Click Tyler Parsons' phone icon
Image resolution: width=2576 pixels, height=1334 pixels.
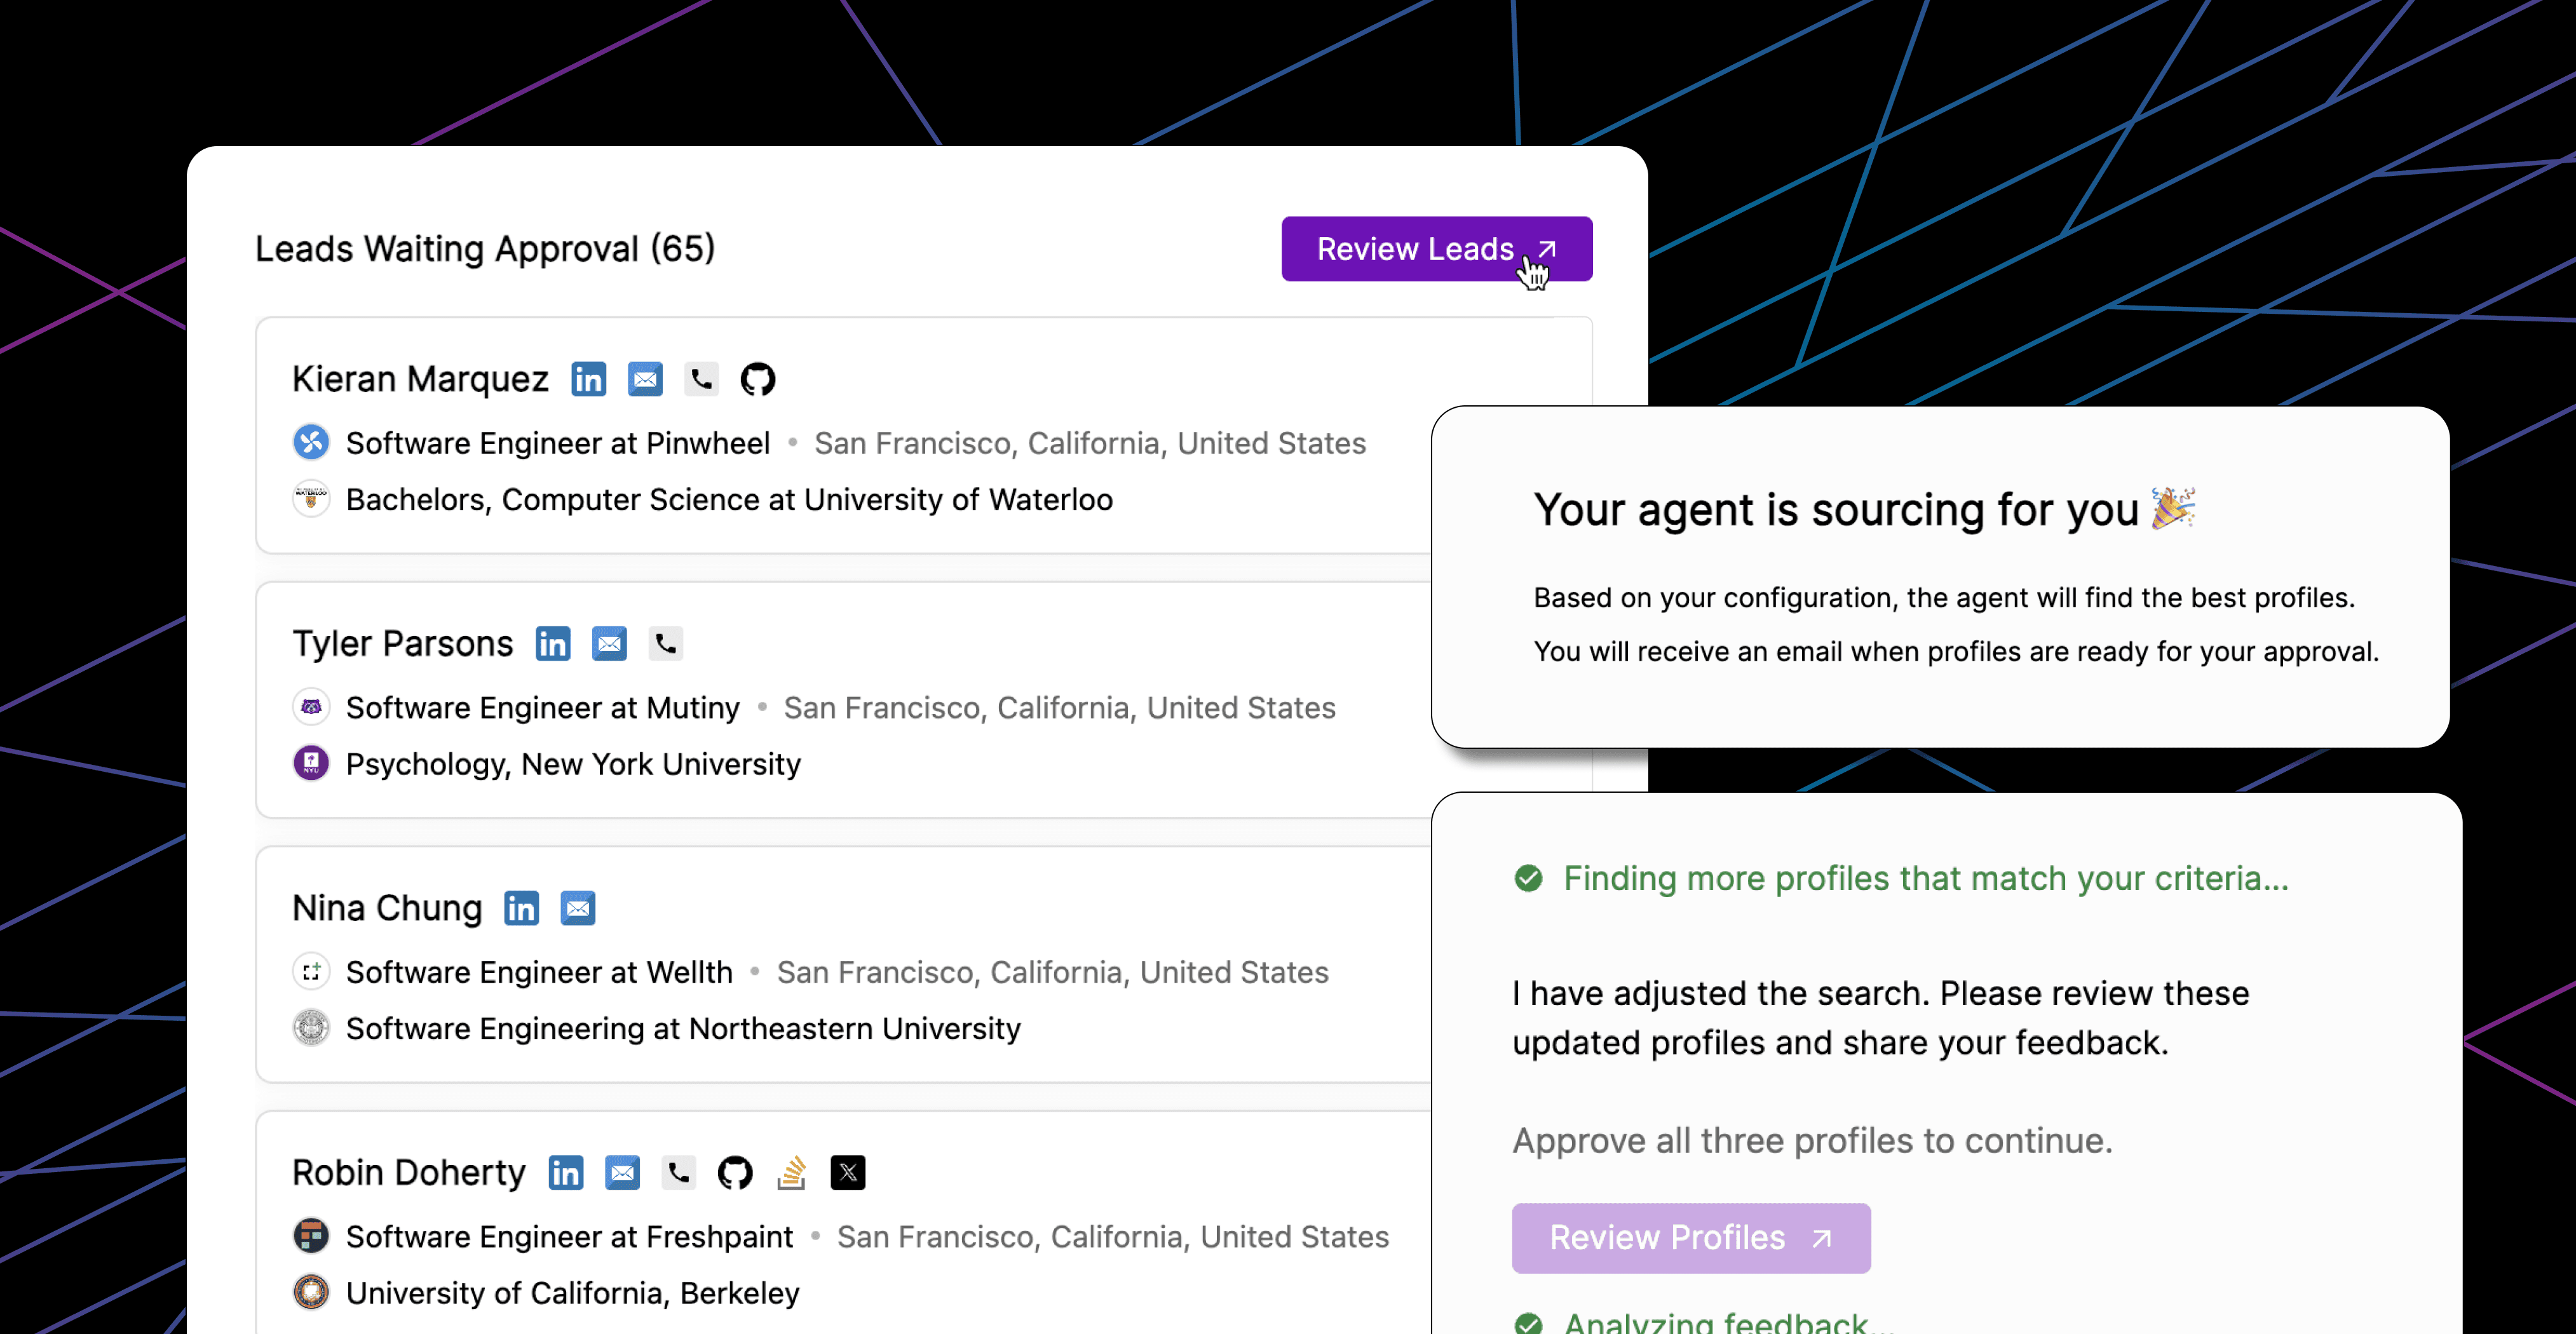tap(665, 644)
